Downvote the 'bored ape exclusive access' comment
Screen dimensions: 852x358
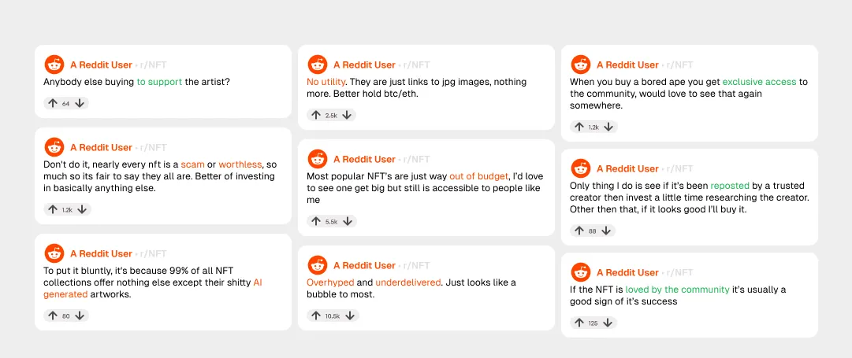pos(608,127)
